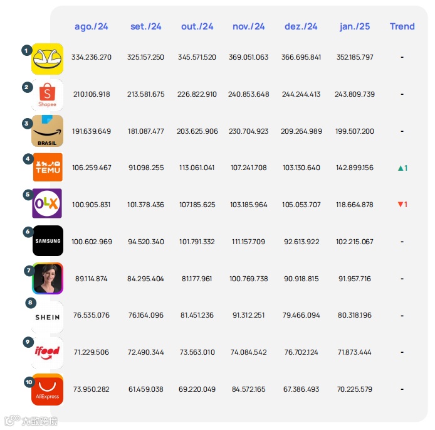The width and height of the screenshot is (435, 430).
Task: Select the set./24 column header
Action: tap(145, 26)
